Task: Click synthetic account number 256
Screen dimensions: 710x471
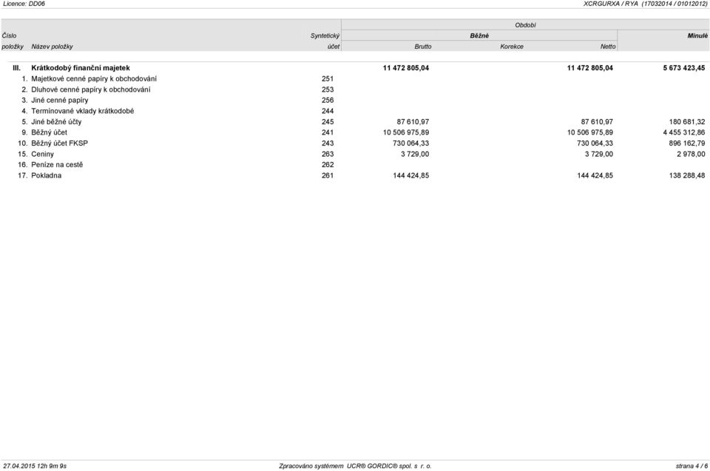Action: click(x=328, y=100)
